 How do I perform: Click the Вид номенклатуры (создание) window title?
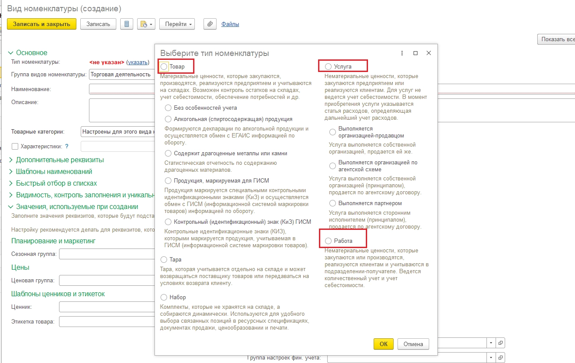(x=64, y=8)
